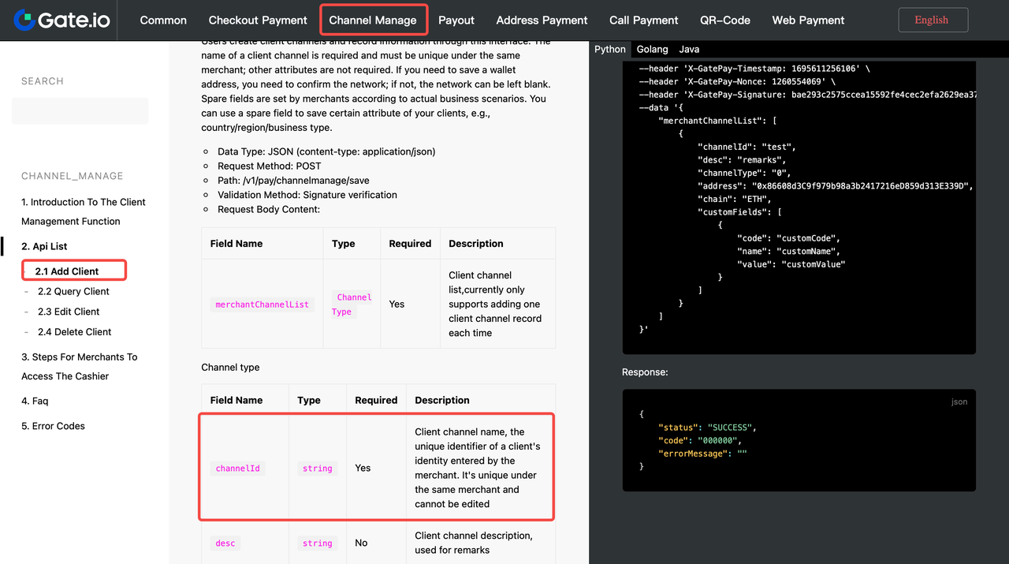Screen dimensions: 1009x564
Task: Switch code sample to Golang
Action: coord(652,49)
